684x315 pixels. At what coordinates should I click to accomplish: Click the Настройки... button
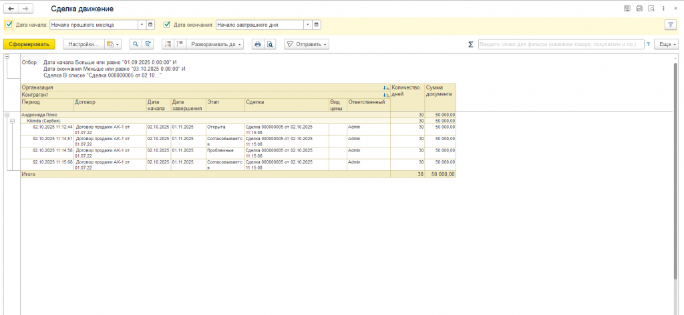click(83, 44)
